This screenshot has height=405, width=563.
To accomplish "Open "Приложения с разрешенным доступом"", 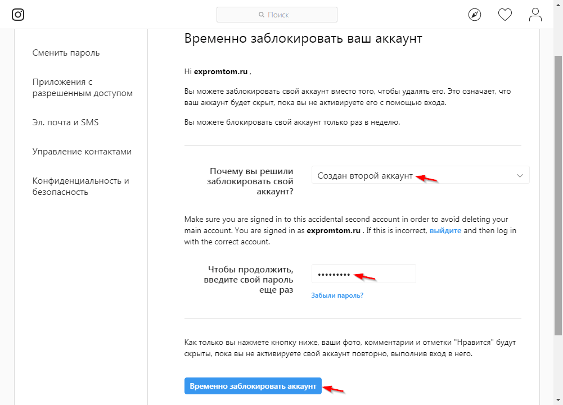I will click(83, 88).
